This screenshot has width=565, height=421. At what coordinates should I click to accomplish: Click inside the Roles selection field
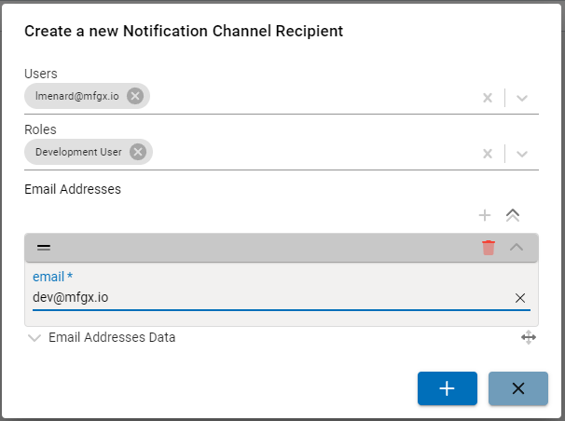coord(308,153)
